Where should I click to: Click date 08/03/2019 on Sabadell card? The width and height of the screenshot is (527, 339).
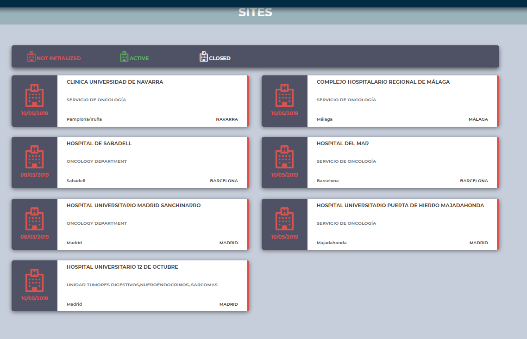click(35, 175)
